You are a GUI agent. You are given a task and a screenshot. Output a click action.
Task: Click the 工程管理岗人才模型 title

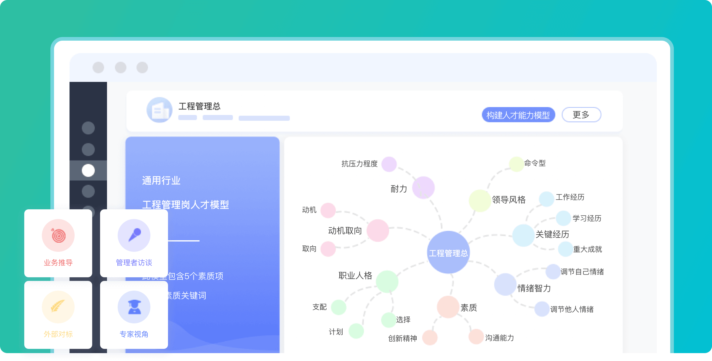click(x=186, y=205)
